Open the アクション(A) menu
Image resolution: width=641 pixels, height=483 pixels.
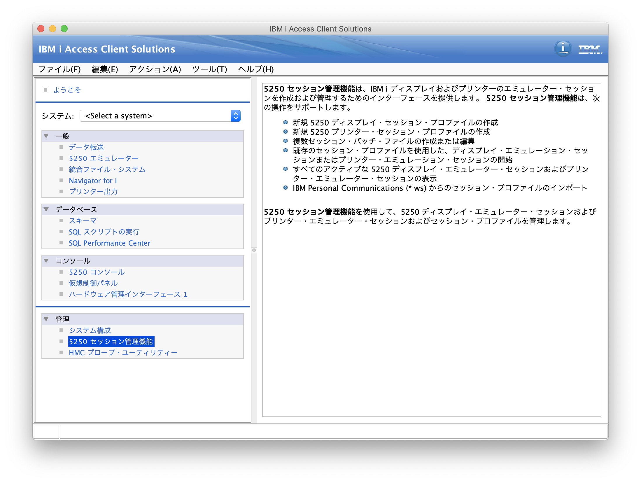coord(155,69)
